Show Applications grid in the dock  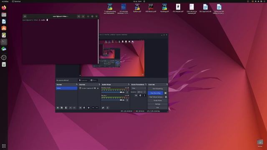click(x=4, y=146)
